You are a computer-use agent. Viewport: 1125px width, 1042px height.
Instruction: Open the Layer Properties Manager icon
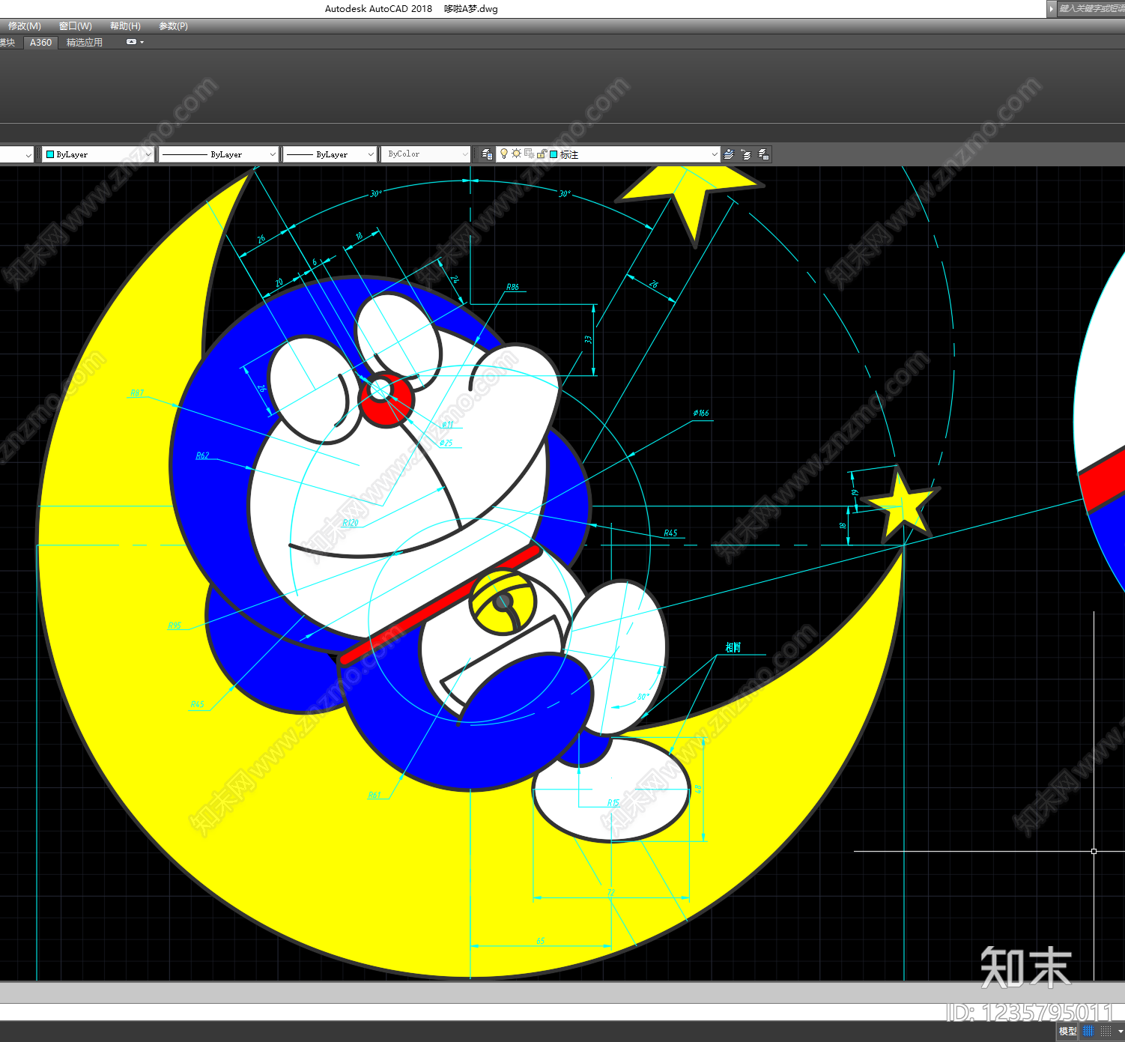click(x=487, y=154)
